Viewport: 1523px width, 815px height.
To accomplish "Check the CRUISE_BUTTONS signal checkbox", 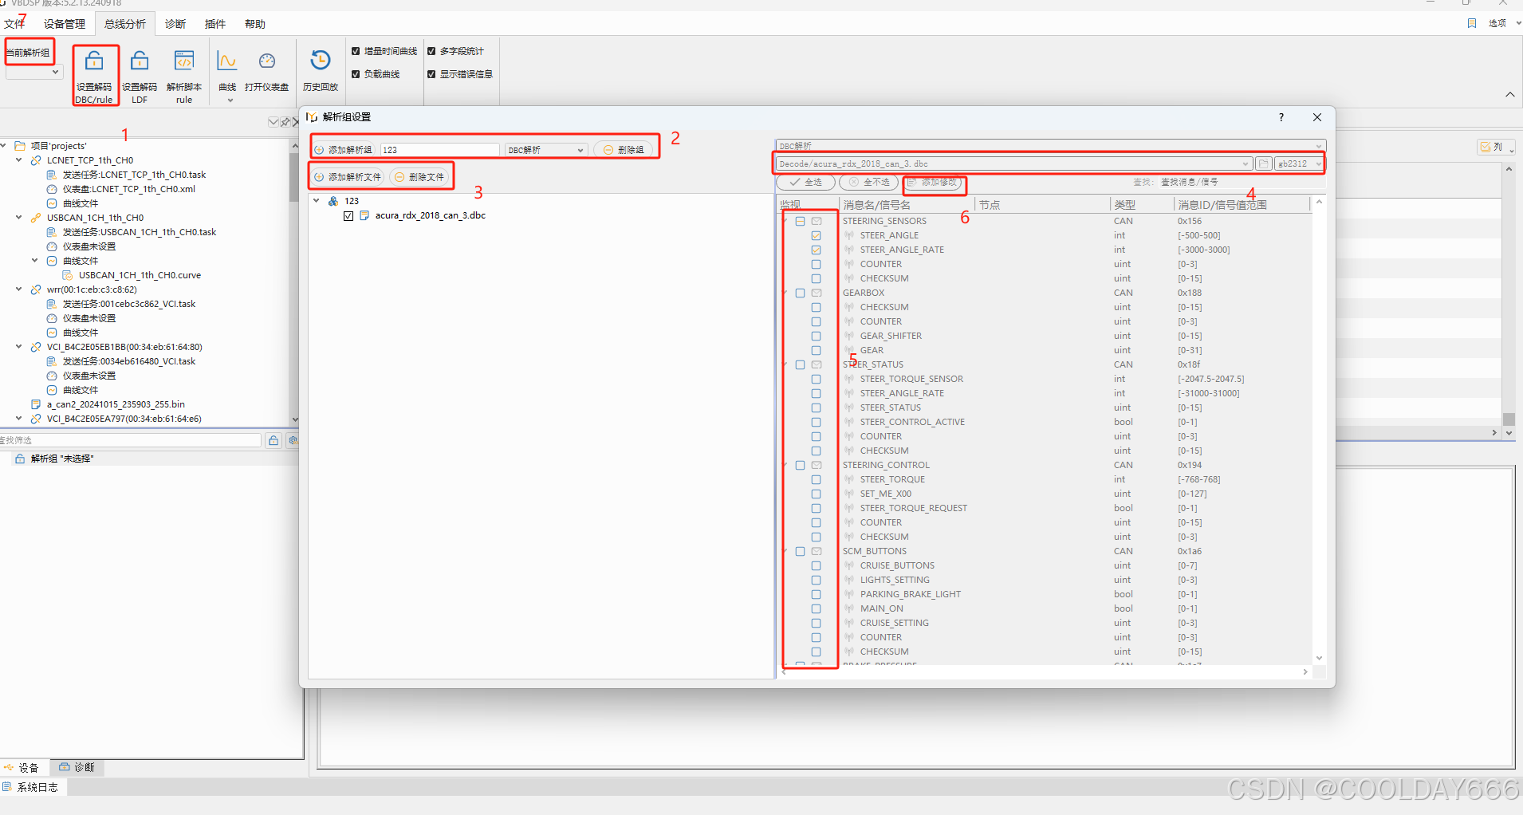I will click(x=816, y=565).
